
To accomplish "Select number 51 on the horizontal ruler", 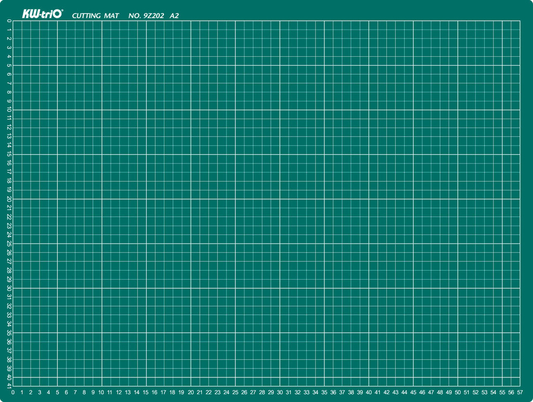I will point(466,392).
